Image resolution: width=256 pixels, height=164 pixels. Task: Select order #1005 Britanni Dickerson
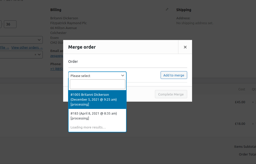point(97,99)
